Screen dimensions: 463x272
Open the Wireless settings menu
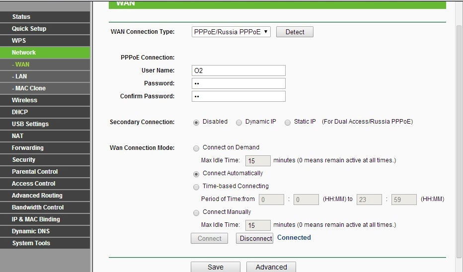45,100
